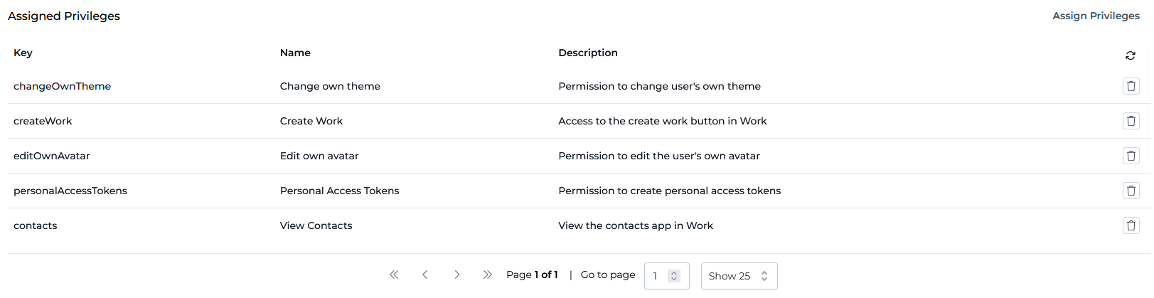This screenshot has width=1154, height=298.
Task: Jump to the last page
Action: click(487, 275)
